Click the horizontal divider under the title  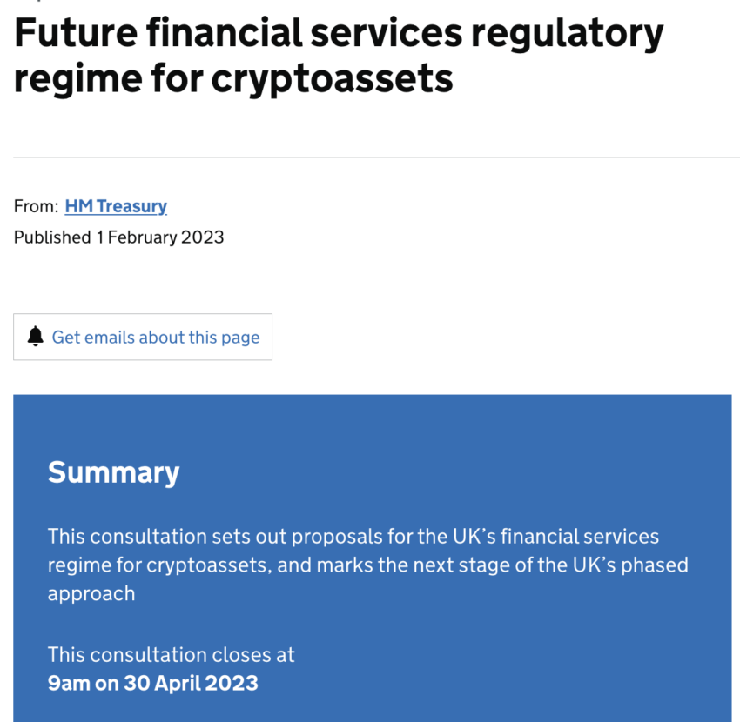(x=376, y=157)
